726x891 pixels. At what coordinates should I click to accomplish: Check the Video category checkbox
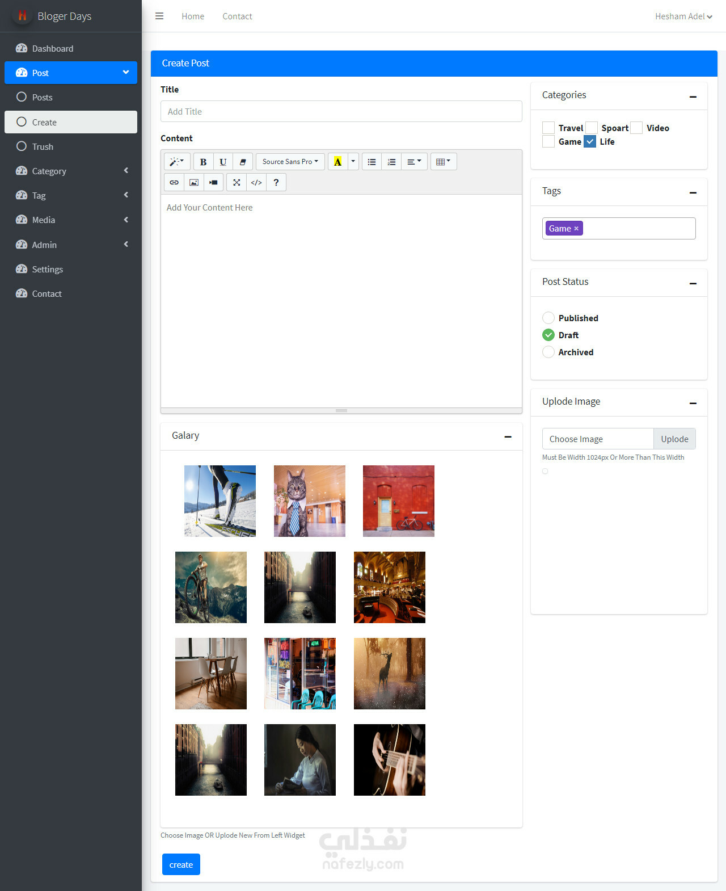pos(636,128)
